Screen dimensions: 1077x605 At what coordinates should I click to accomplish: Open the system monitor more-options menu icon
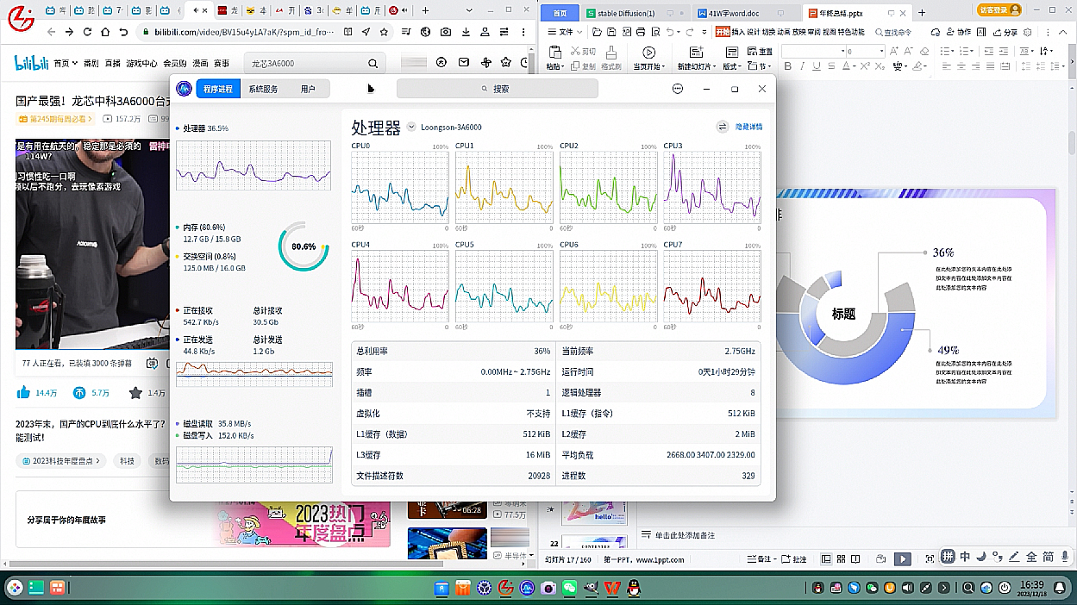point(678,89)
